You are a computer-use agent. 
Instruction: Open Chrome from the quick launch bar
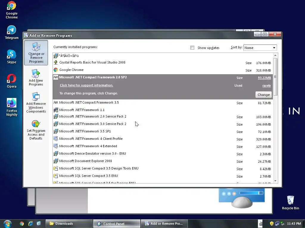coord(22,224)
